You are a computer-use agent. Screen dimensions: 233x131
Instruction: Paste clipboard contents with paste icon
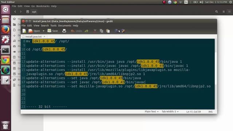108,31
